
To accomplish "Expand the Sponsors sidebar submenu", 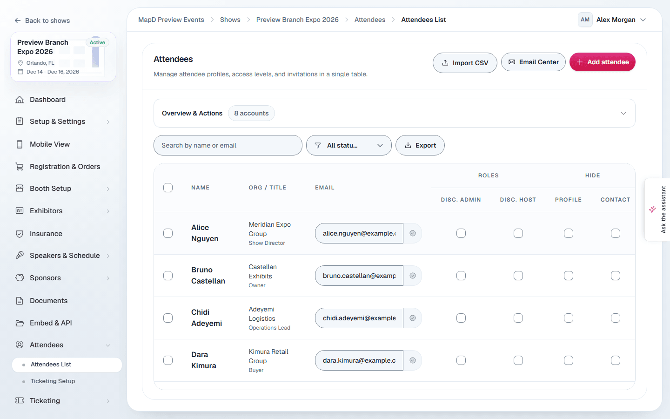I will click(108, 278).
